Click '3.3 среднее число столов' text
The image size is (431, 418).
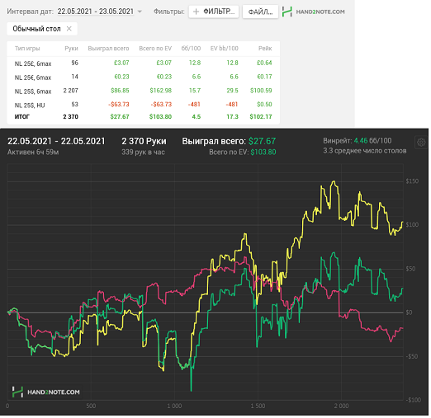coord(365,151)
